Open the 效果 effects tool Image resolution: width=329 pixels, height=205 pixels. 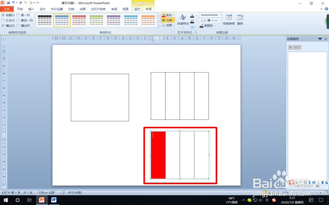(168, 25)
